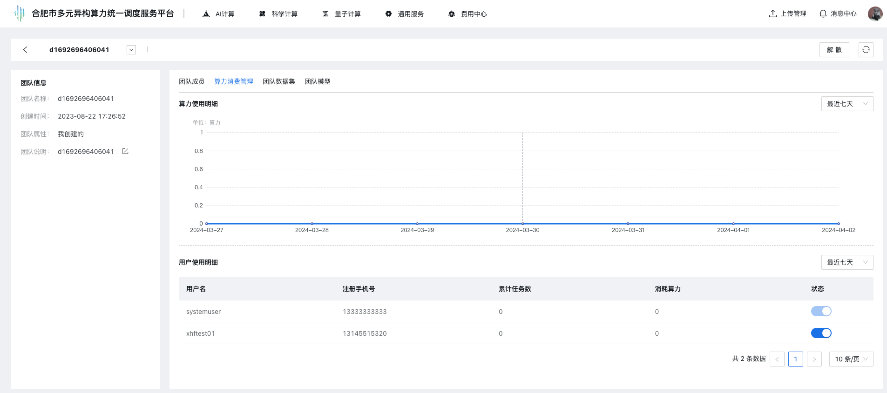This screenshot has height=393, width=887.
Task: Click chart data point for 2024-03-30
Action: (522, 224)
